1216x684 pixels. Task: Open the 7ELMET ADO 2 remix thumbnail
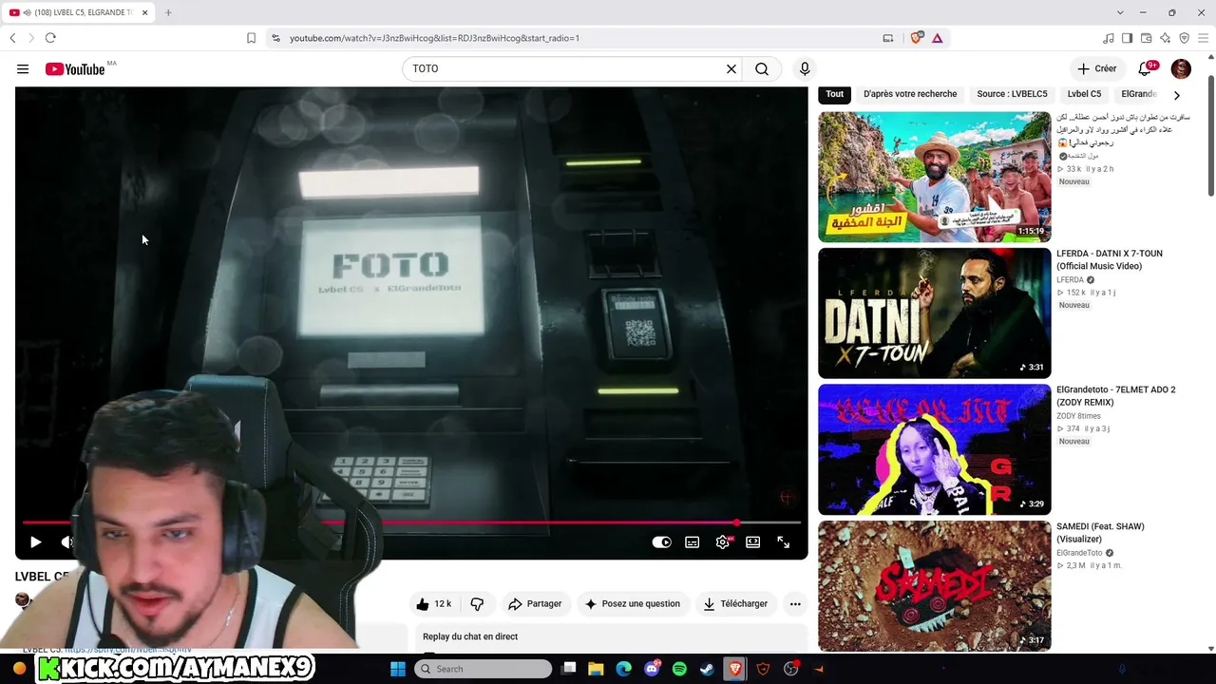coord(935,449)
